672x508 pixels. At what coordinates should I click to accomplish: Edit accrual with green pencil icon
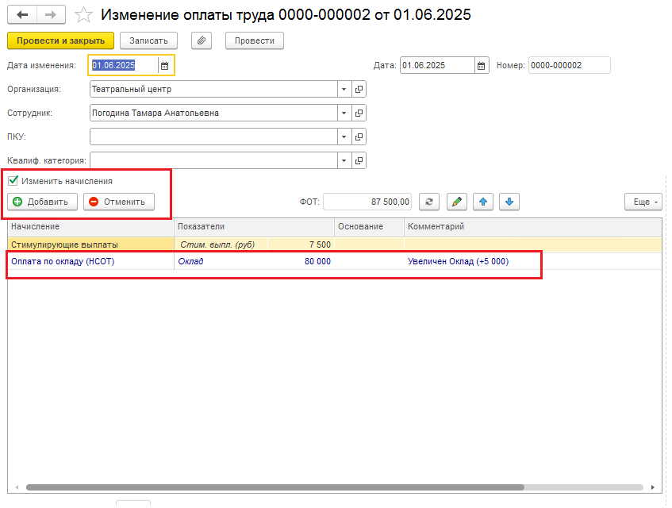(457, 202)
